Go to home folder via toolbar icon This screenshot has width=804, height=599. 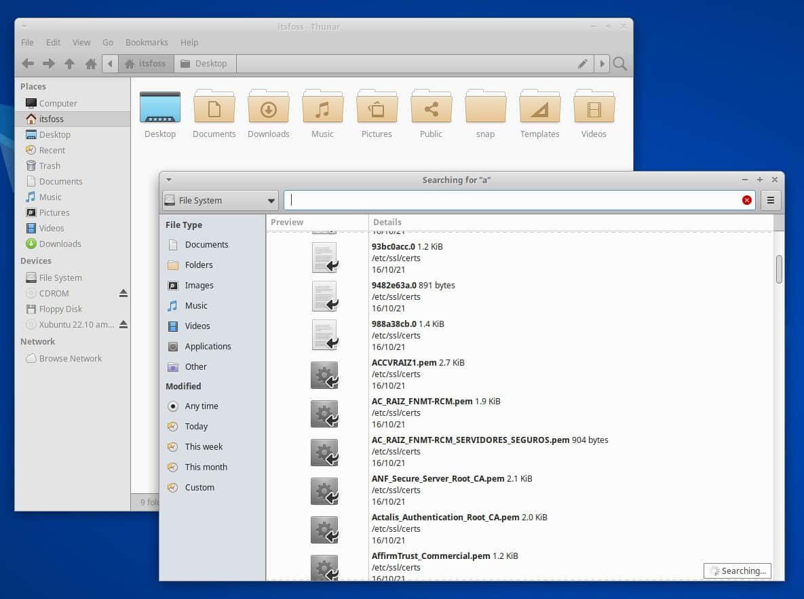[90, 64]
